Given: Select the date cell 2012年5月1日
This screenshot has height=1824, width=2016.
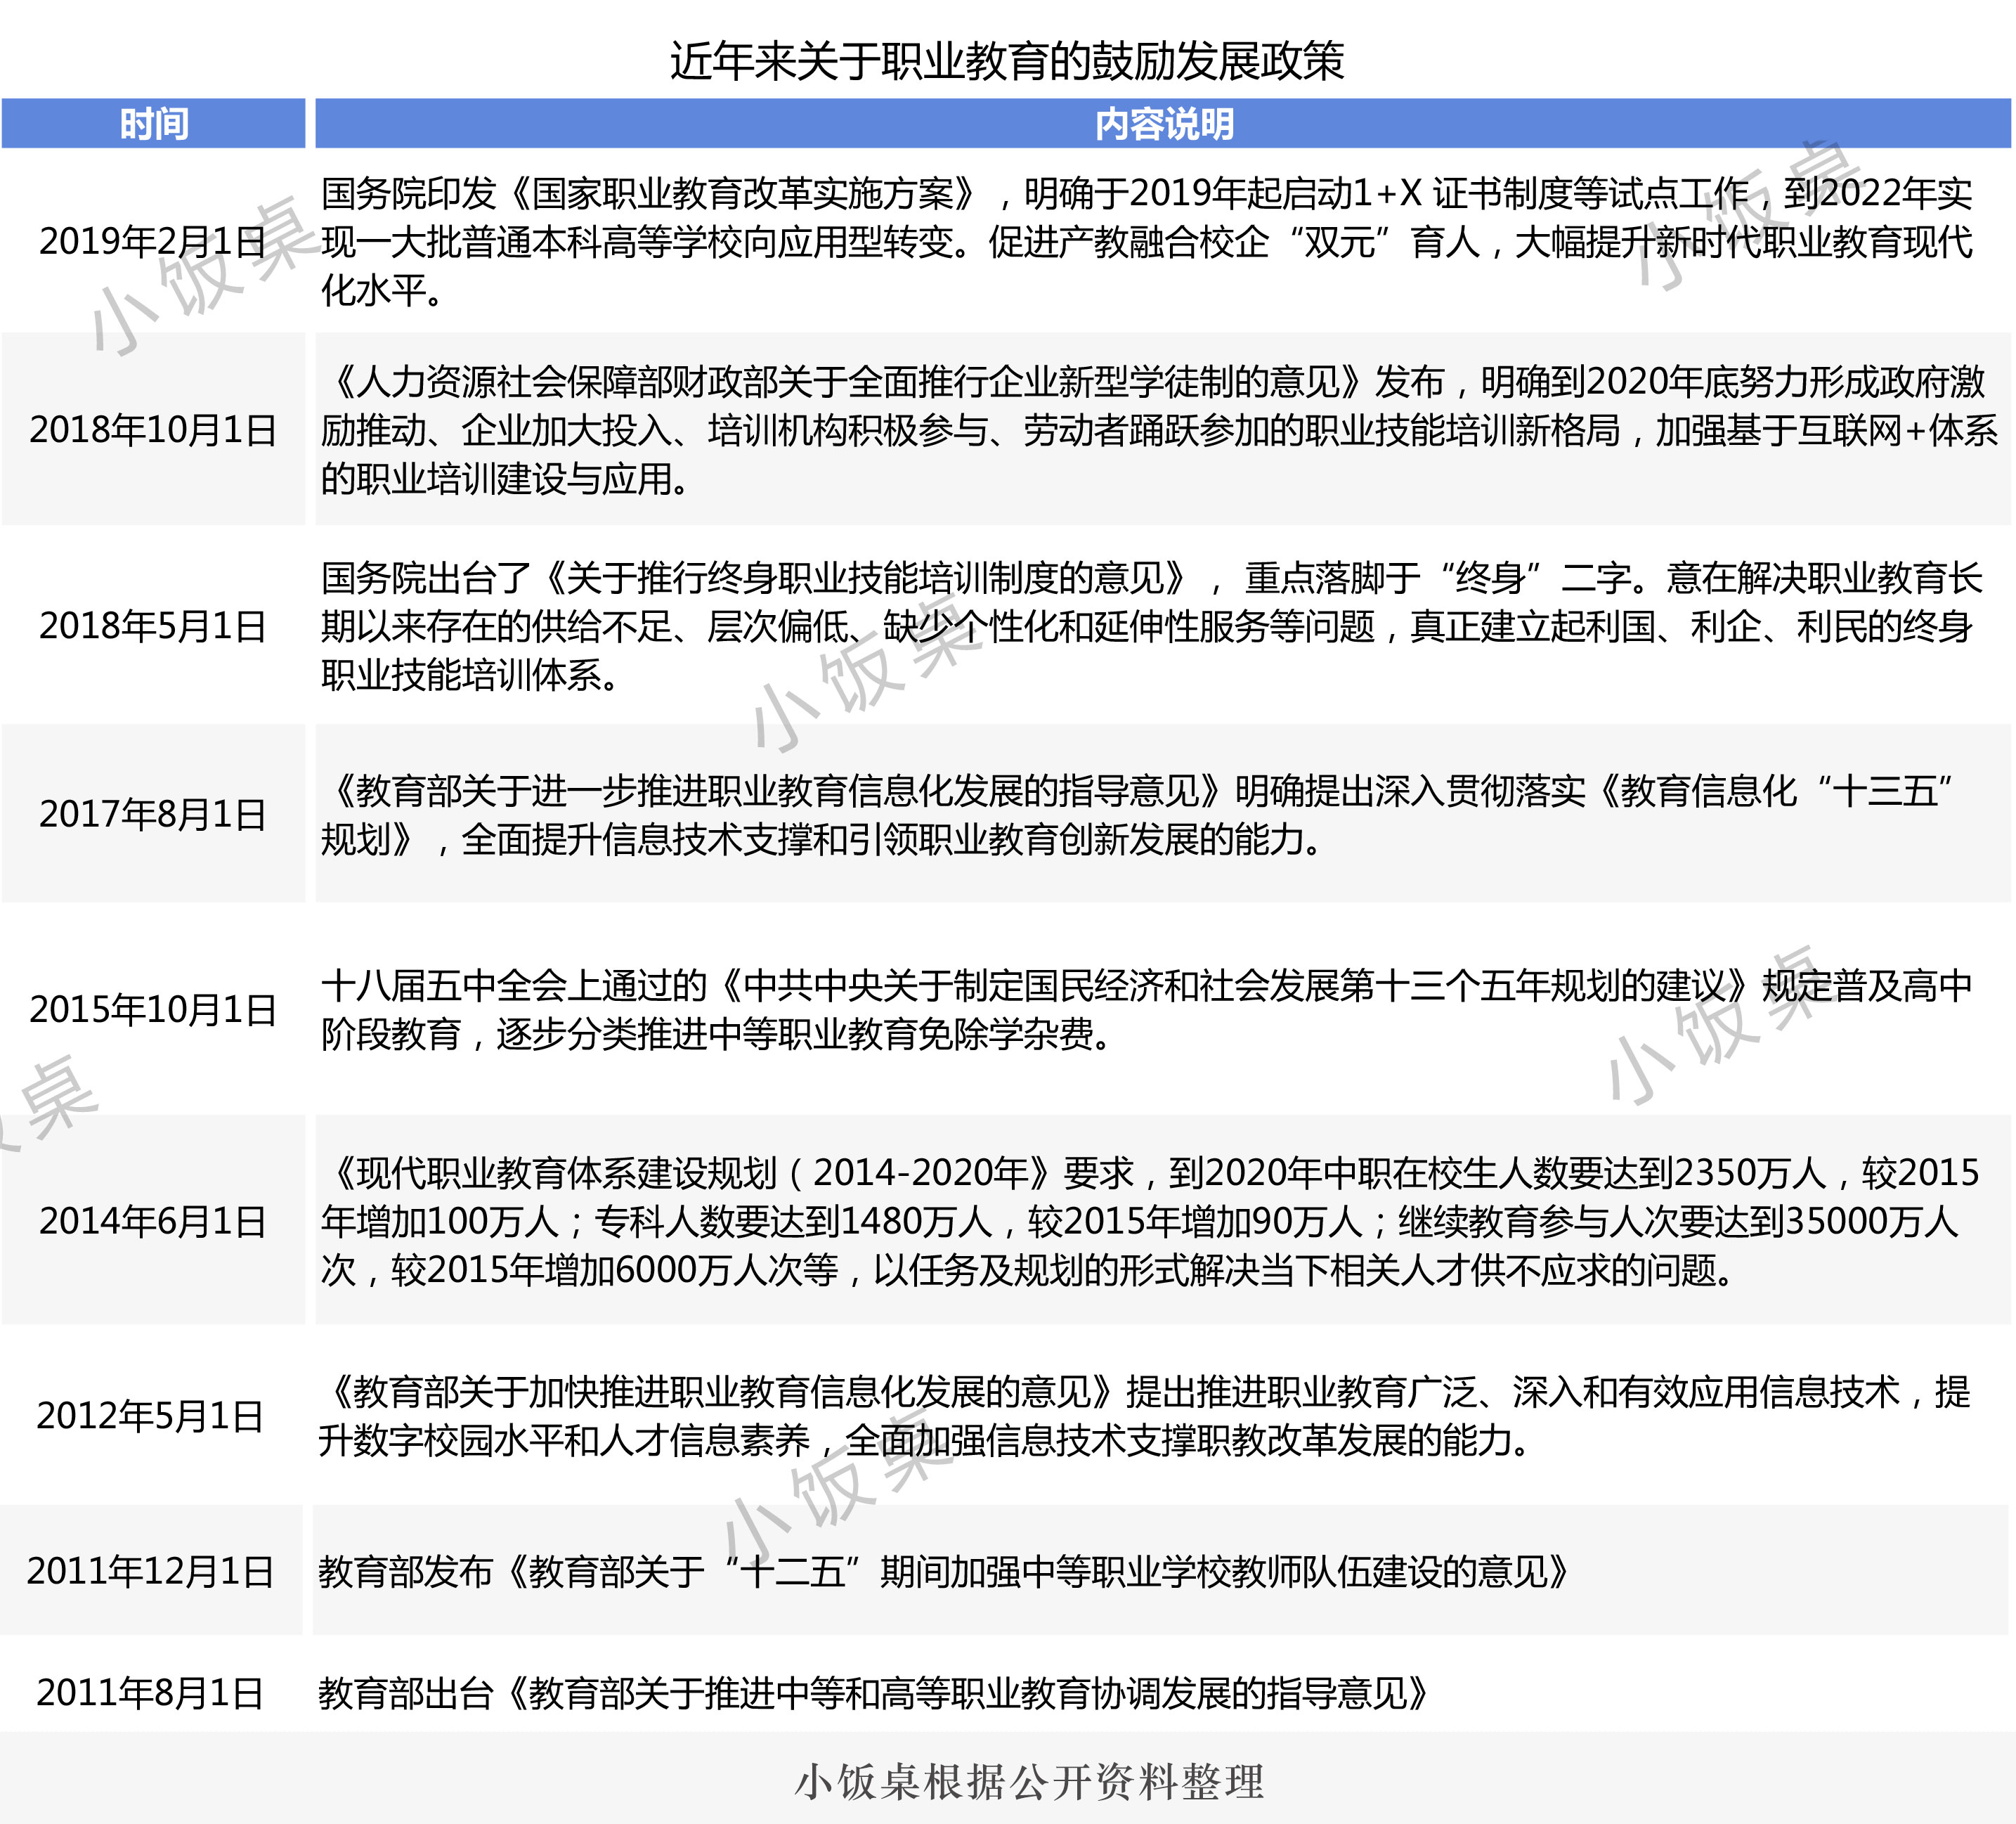Looking at the screenshot, I should 150,1416.
